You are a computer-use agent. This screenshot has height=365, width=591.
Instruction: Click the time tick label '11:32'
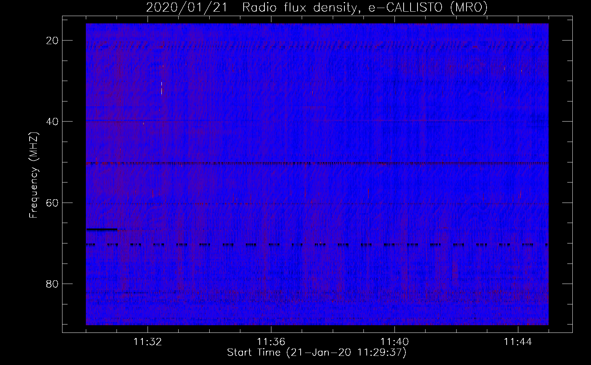[148, 342]
